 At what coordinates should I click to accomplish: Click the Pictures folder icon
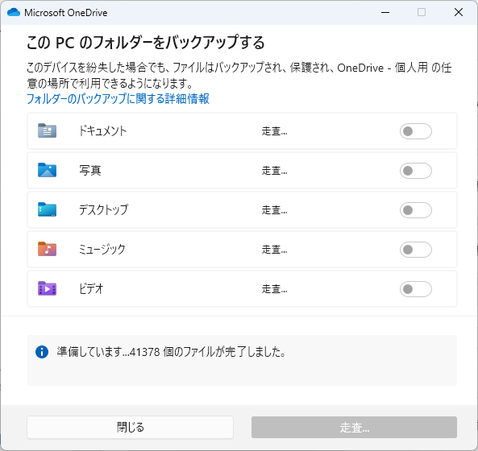tap(47, 170)
